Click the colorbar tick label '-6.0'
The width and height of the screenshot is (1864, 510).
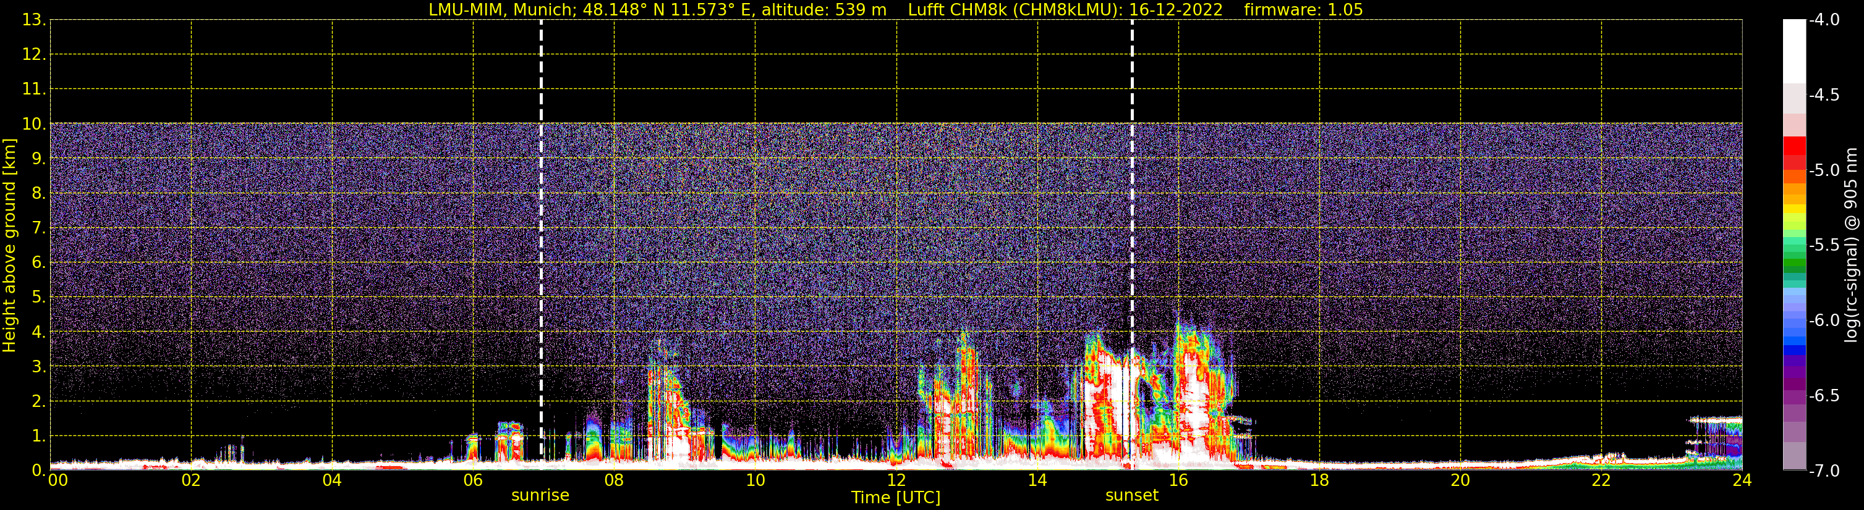(1824, 320)
